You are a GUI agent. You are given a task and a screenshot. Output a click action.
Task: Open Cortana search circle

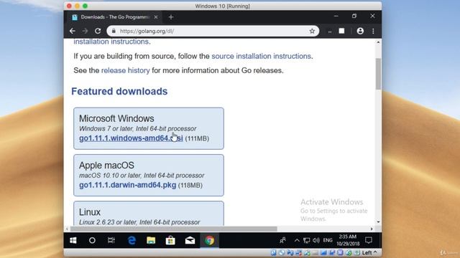point(92,241)
